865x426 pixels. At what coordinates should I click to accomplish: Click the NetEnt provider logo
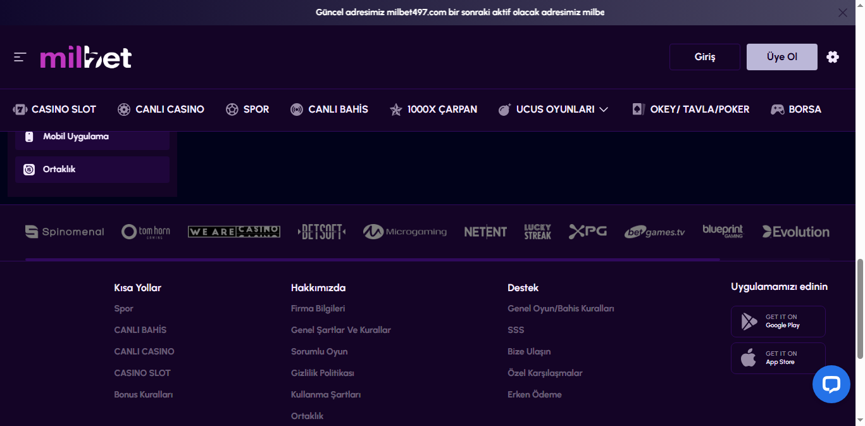[x=485, y=232]
